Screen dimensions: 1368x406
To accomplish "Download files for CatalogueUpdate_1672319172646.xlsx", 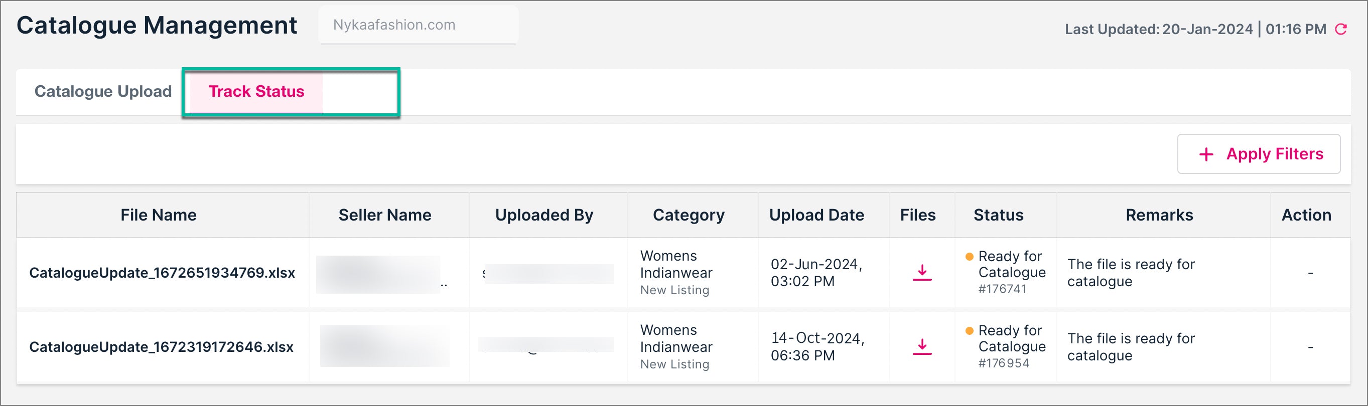I will click(922, 346).
